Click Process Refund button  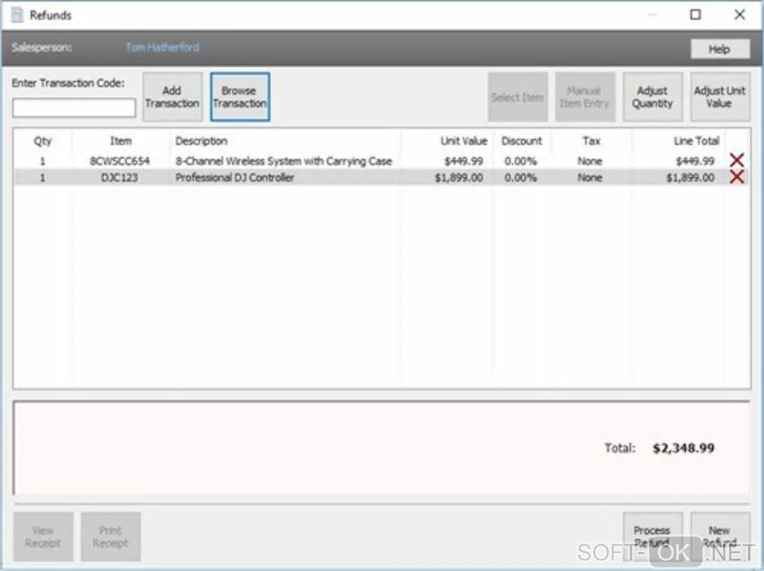coord(652,537)
